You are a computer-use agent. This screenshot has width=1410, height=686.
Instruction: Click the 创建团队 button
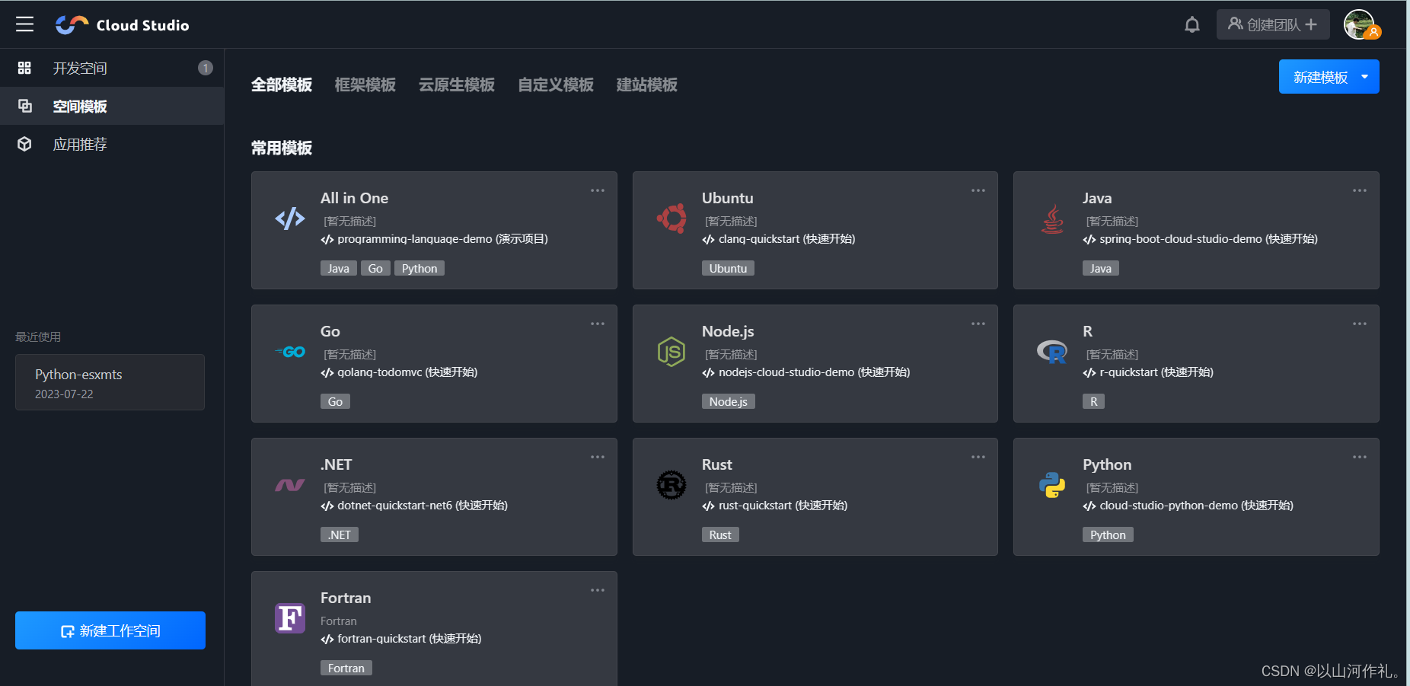(x=1273, y=24)
